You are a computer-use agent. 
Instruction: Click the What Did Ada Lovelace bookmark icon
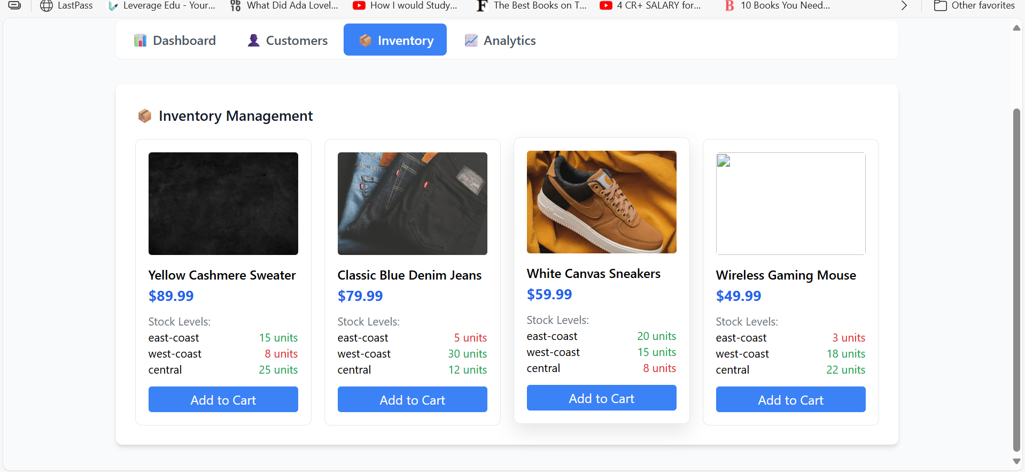tap(236, 6)
